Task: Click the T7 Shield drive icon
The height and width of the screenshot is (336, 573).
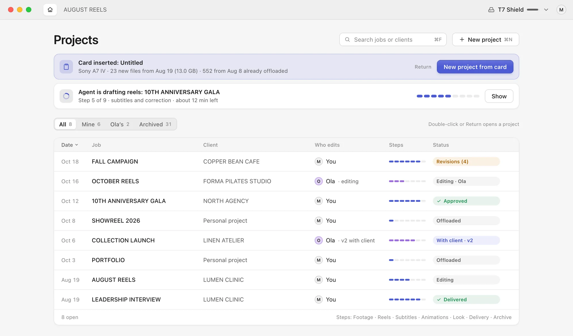Action: [x=491, y=10]
